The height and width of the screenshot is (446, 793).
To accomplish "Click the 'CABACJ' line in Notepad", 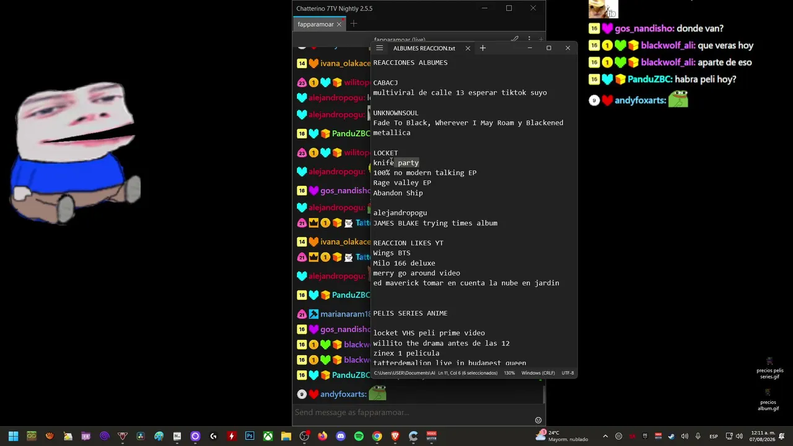I will click(x=385, y=82).
